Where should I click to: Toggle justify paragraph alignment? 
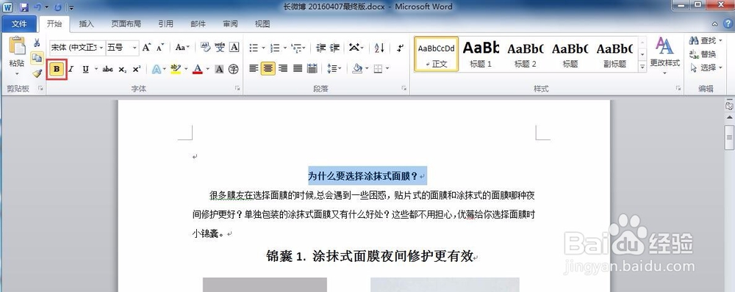click(x=297, y=69)
